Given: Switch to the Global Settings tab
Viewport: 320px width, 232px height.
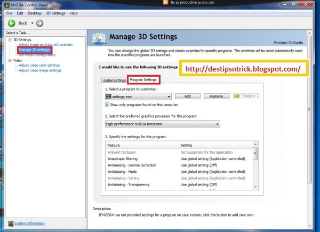Looking at the screenshot, I should 114,80.
